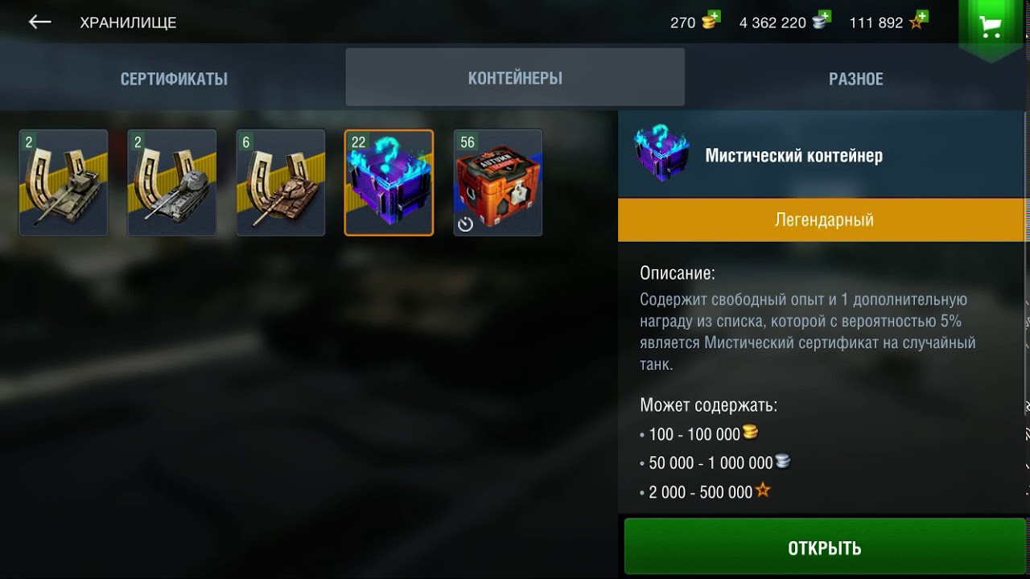Open the РАЗНОЕ tab
Viewport: 1030px width, 579px height.
tap(856, 79)
